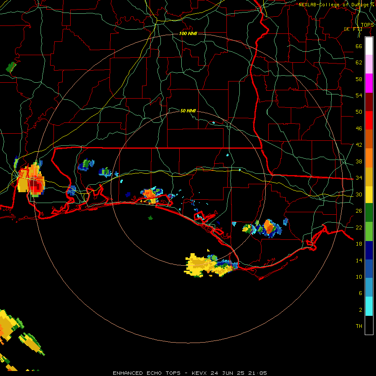
Task: Click the 30 legend value
Action: pos(359,194)
